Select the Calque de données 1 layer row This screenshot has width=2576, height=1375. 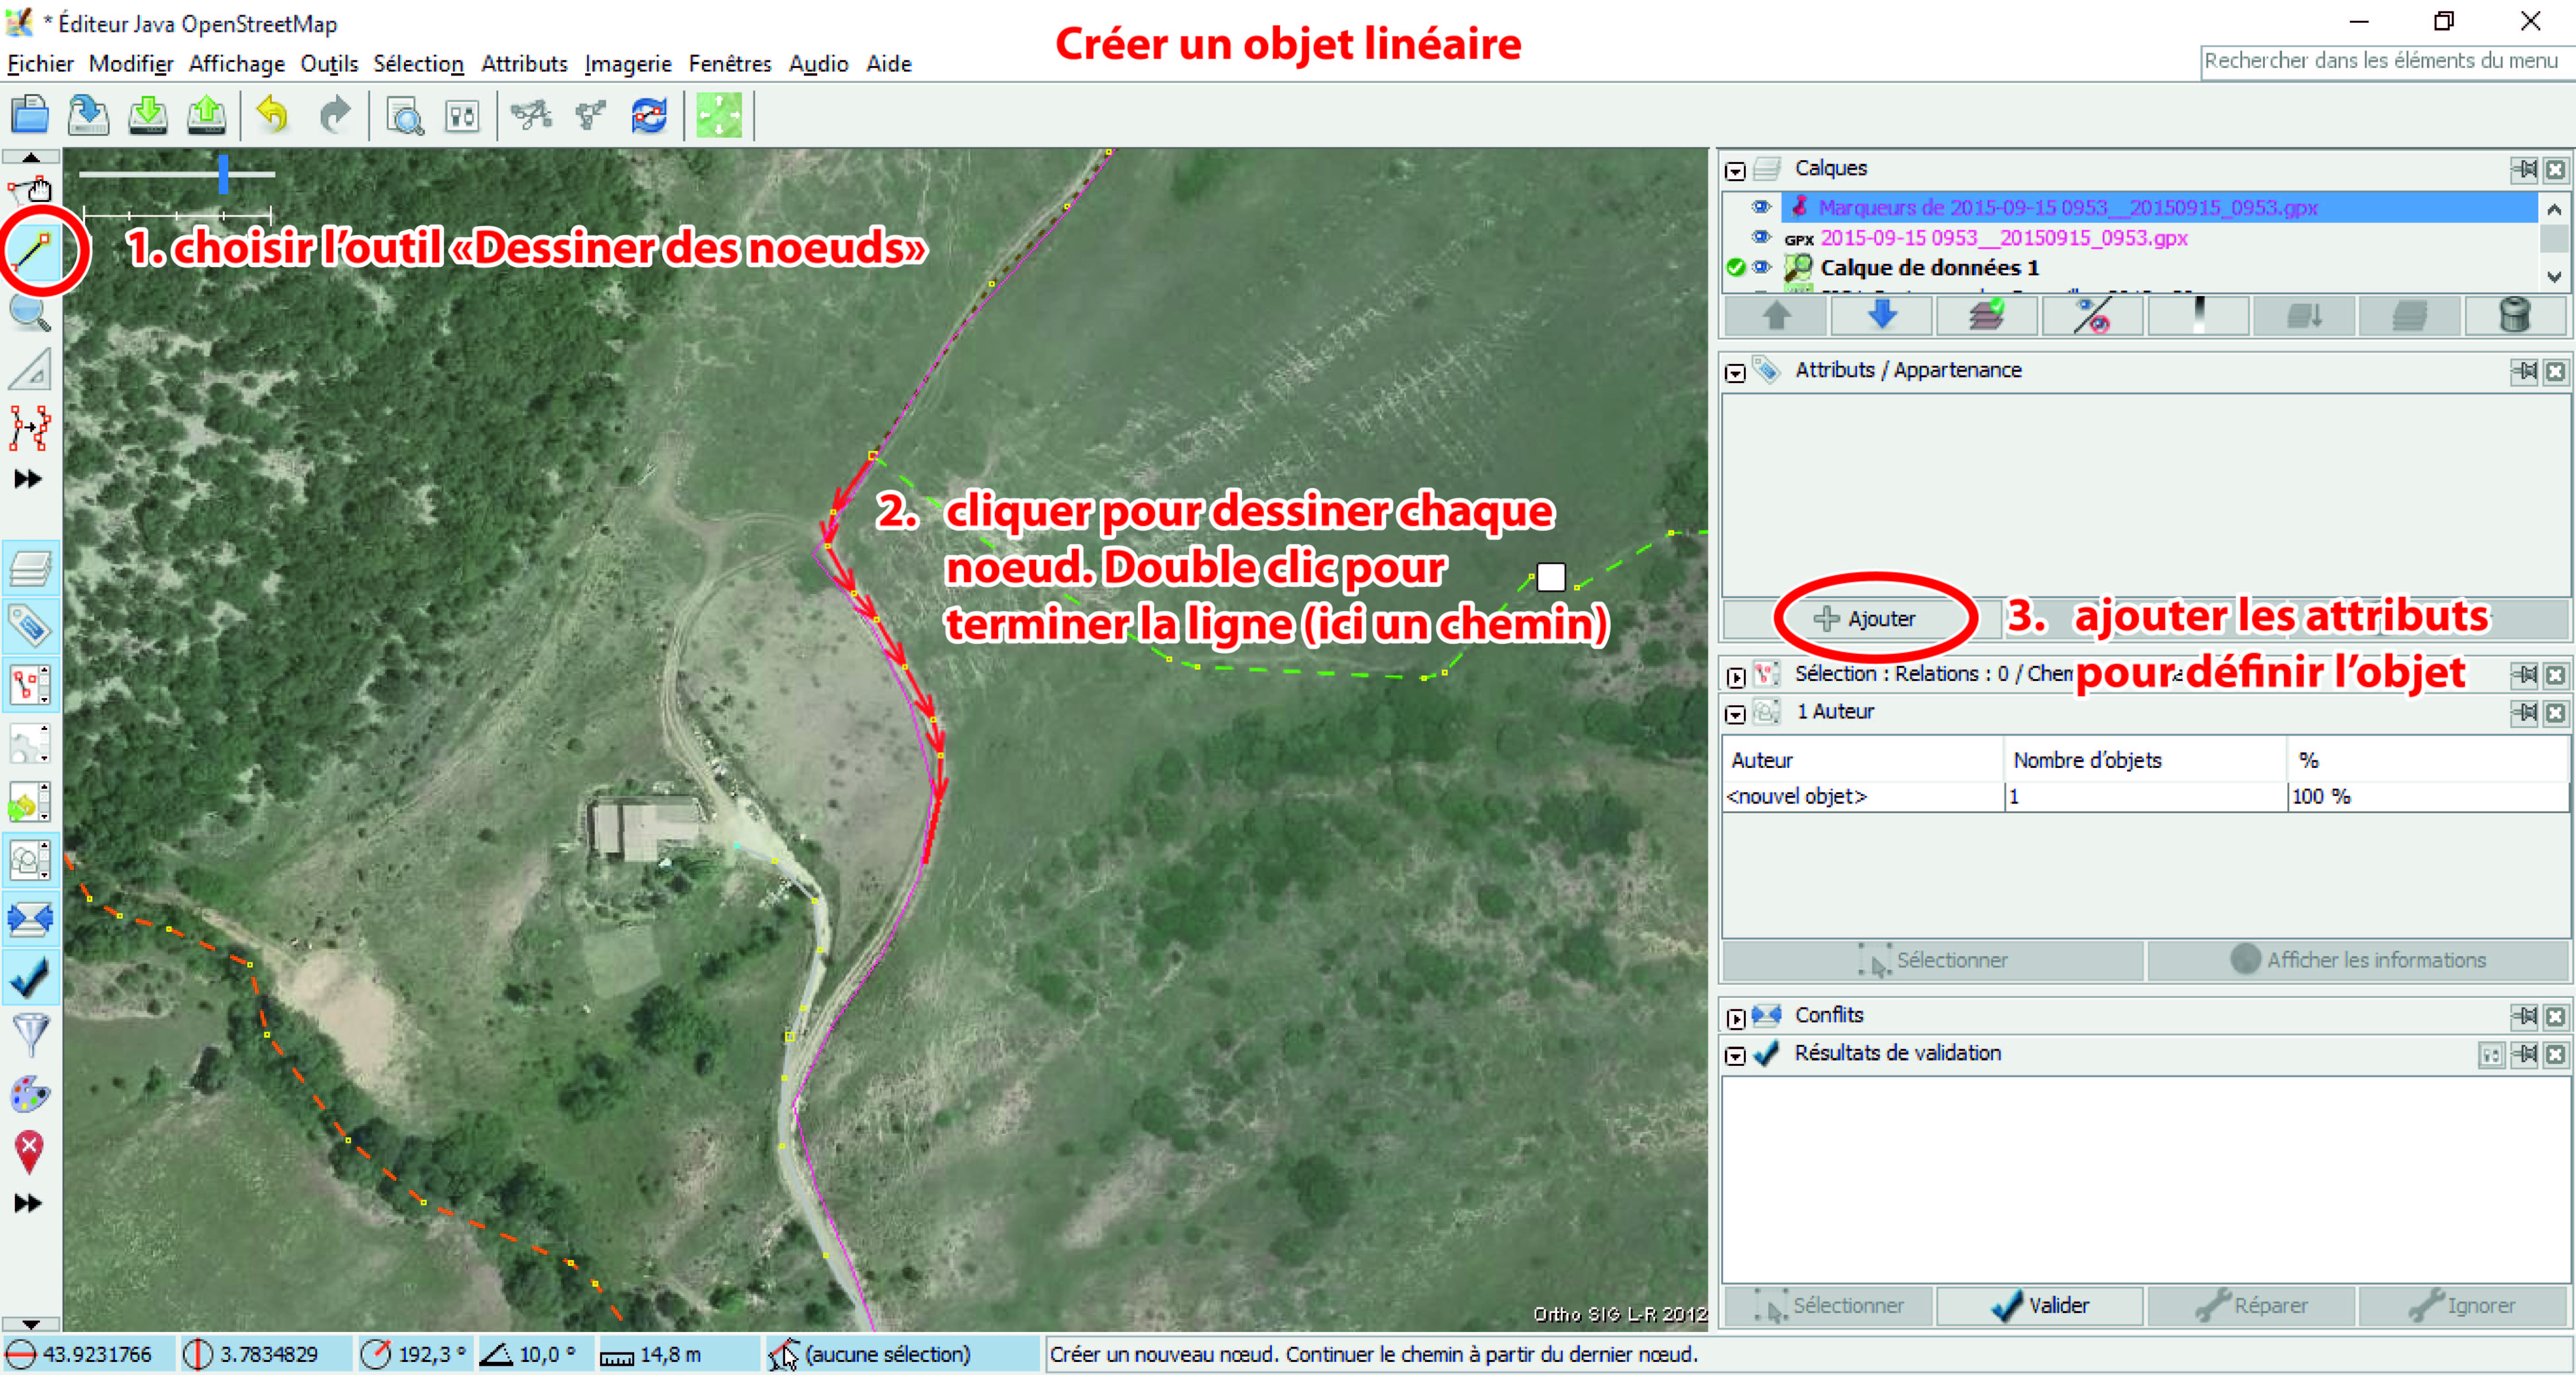[x=2129, y=268]
